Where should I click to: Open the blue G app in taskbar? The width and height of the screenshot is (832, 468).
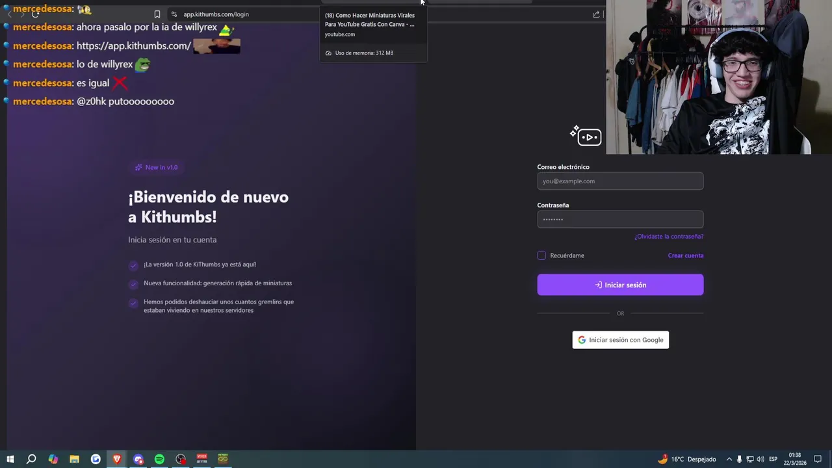pyautogui.click(x=96, y=459)
